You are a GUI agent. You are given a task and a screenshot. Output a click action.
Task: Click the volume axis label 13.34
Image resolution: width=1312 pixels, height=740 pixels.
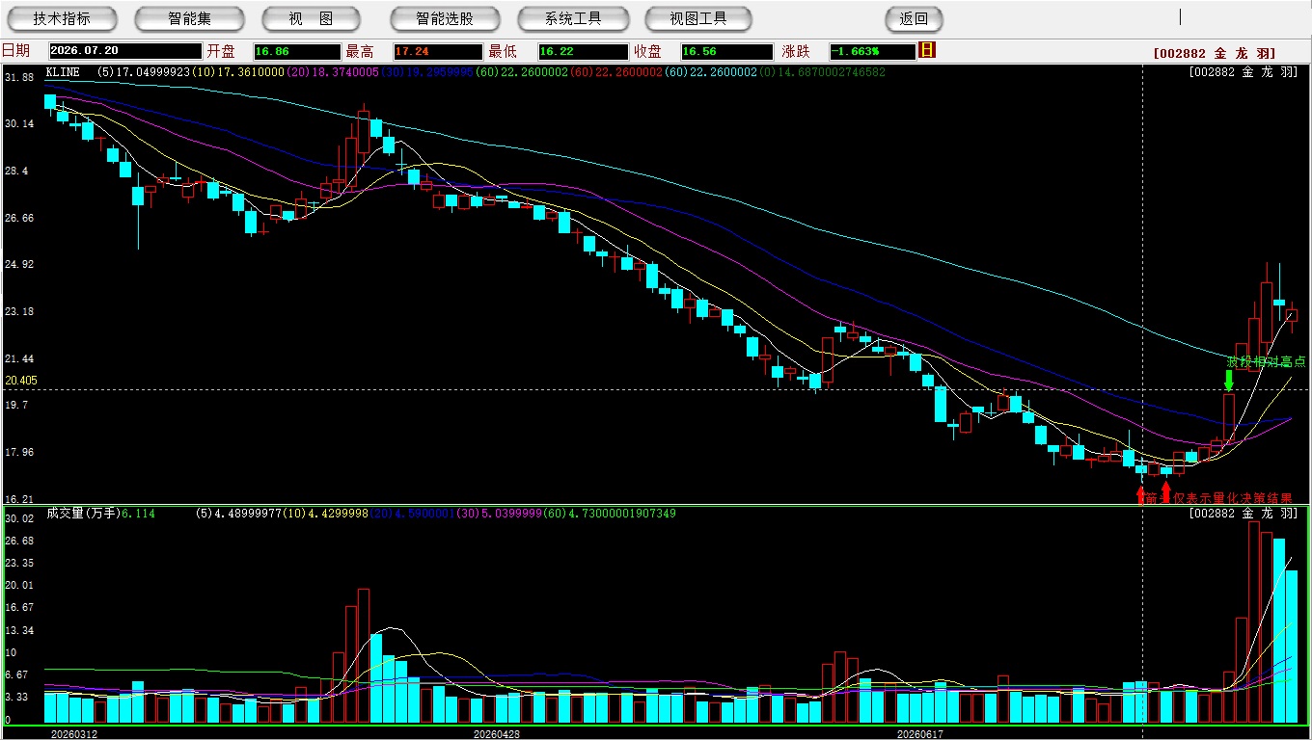coord(19,630)
